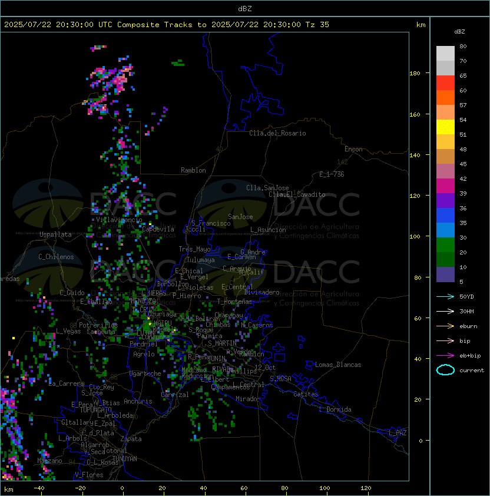Click the 'eburn' legend label
This screenshot has width=490, height=496.
(x=468, y=326)
